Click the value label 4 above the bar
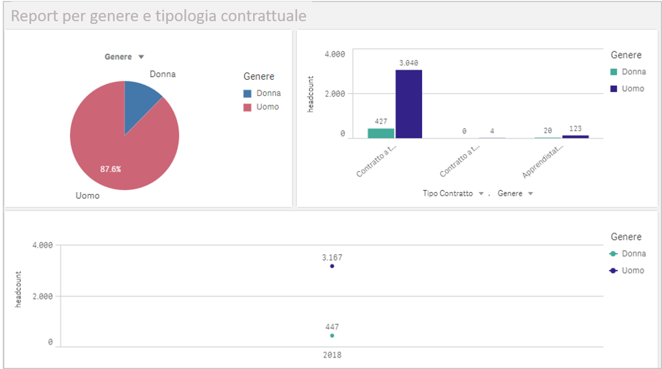 tap(492, 131)
